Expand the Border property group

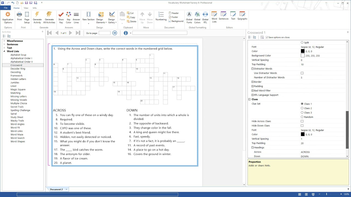coord(253,82)
